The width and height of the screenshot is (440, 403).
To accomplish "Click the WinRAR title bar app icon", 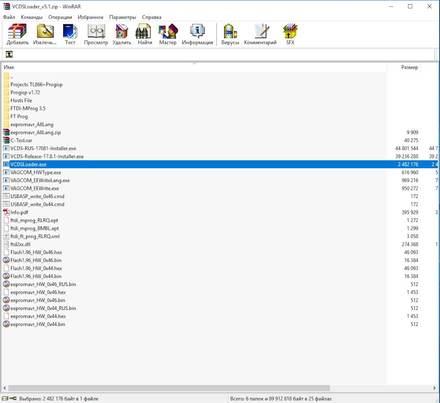I will point(6,6).
